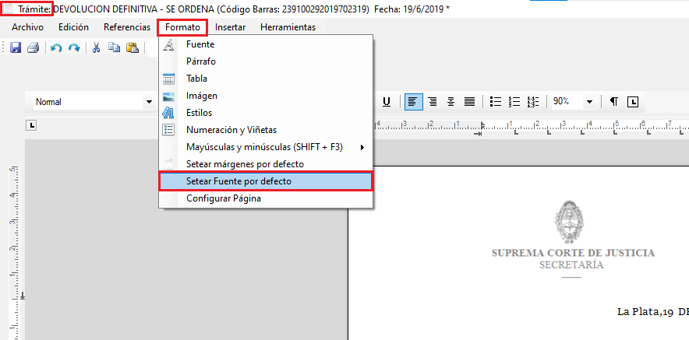The image size is (689, 340).
Task: Justify the paragraph text
Action: 470,102
